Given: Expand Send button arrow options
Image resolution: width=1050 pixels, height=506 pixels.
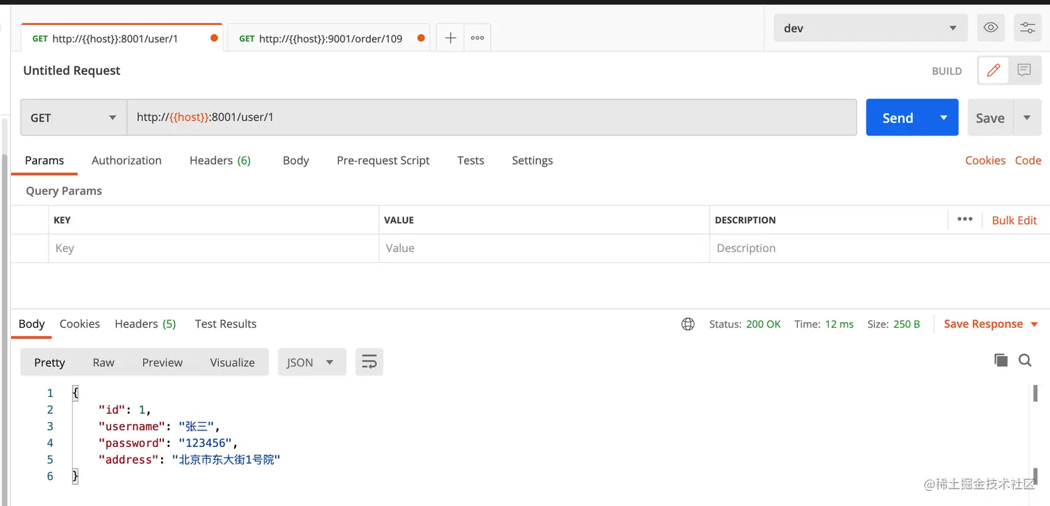Looking at the screenshot, I should click(944, 117).
